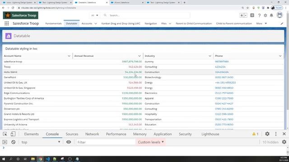289x162 pixels.
Task: Click the United Oil & Gas, UK phone link
Action: (225, 83)
